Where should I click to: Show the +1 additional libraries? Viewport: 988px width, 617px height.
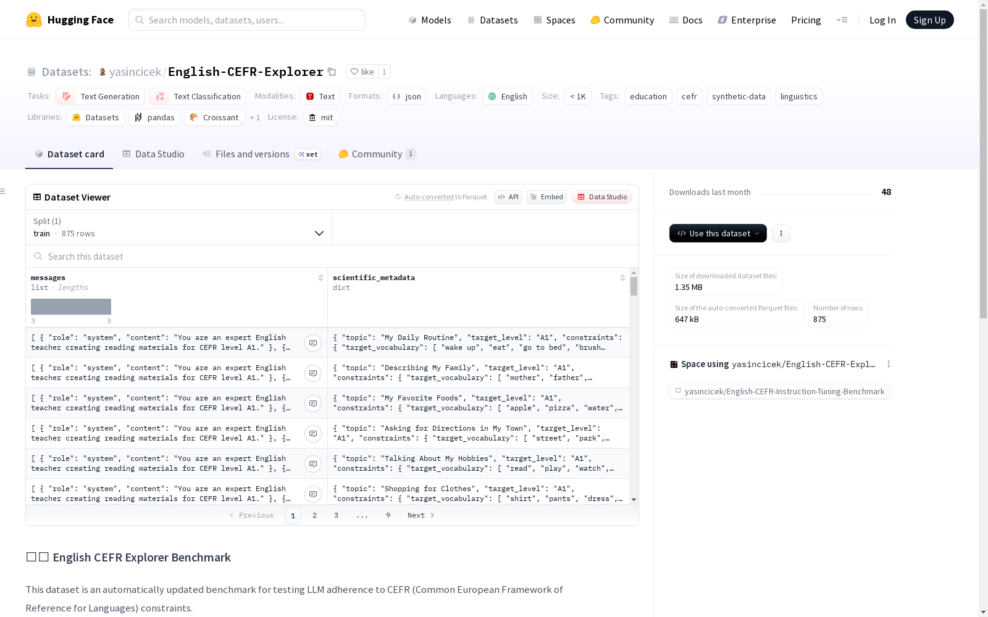[x=255, y=117]
